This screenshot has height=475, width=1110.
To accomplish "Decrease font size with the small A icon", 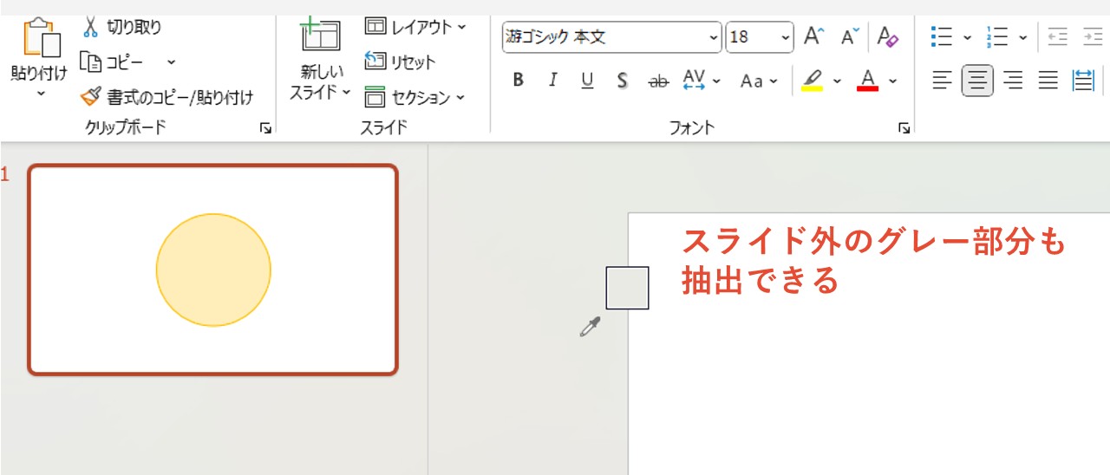I will [x=849, y=36].
